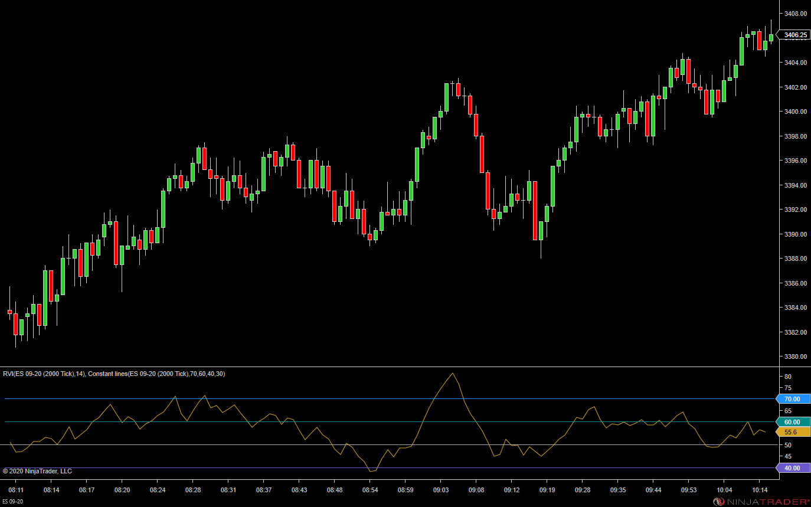Click the 09:35 time axis label
This screenshot has height=507, width=811.
(x=618, y=490)
